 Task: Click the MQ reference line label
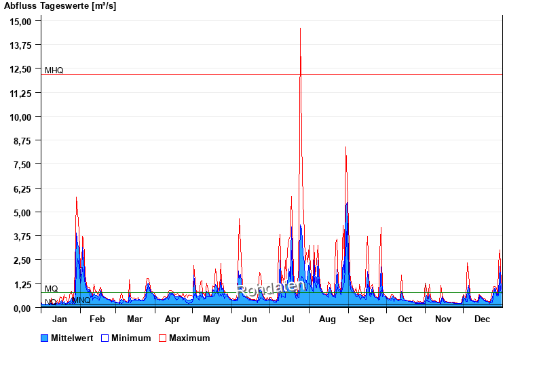point(52,289)
